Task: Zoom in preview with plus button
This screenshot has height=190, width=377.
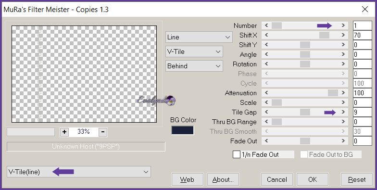Action: point(64,132)
